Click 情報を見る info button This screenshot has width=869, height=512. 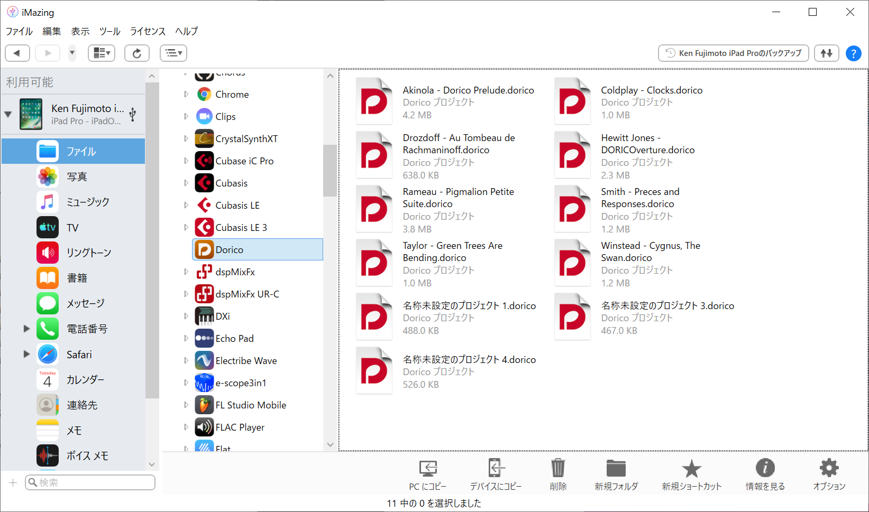coord(765,474)
